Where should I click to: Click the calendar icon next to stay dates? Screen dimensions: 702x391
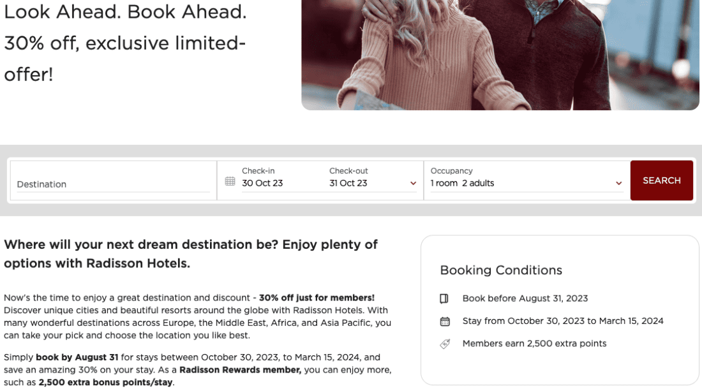click(445, 321)
